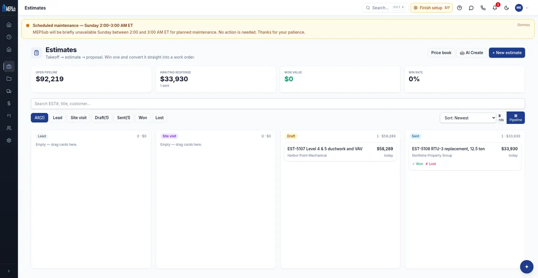Open the chat bubble icon
Screen dimensions: 538x278
click(x=471, y=8)
